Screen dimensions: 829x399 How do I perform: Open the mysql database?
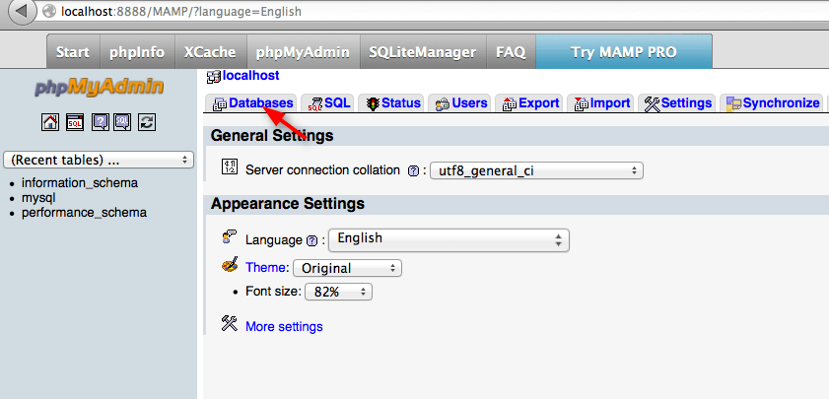tap(38, 198)
